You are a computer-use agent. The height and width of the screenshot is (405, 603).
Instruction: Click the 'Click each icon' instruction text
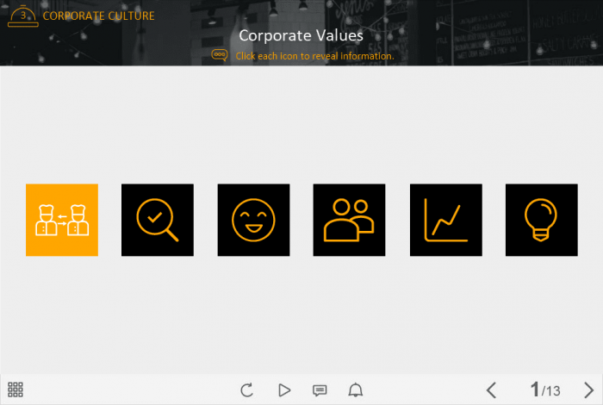(x=314, y=56)
